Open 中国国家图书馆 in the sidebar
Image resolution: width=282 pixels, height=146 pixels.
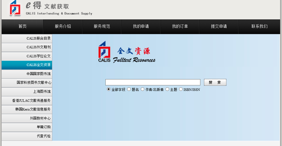(x=27, y=74)
